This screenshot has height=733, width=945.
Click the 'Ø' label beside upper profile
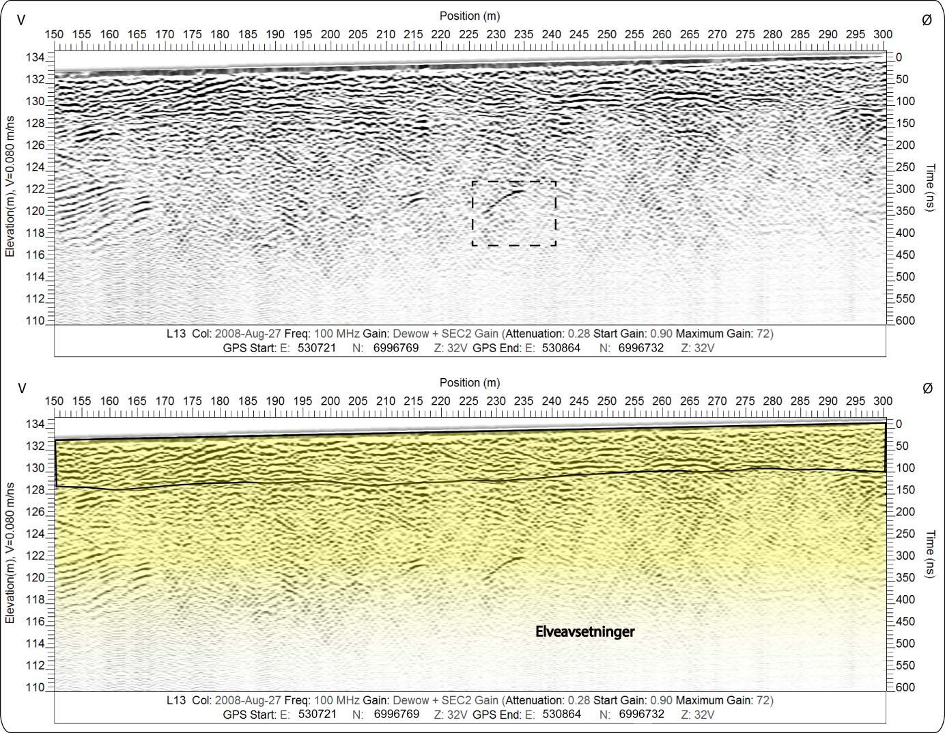click(927, 20)
